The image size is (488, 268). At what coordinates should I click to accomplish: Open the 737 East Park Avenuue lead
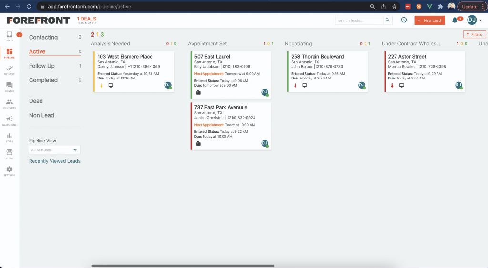(x=221, y=107)
